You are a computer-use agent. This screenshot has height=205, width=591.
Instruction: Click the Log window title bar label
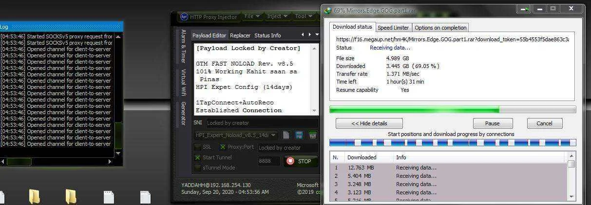[4, 27]
